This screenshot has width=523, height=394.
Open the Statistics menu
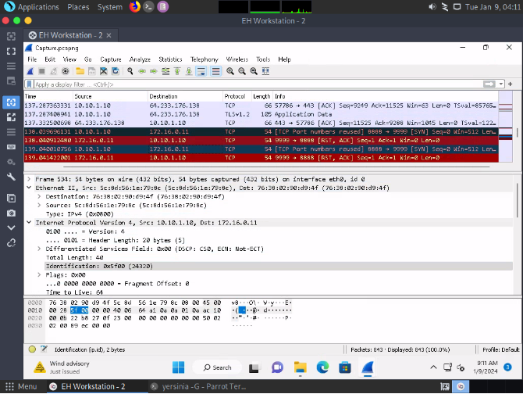click(x=170, y=59)
